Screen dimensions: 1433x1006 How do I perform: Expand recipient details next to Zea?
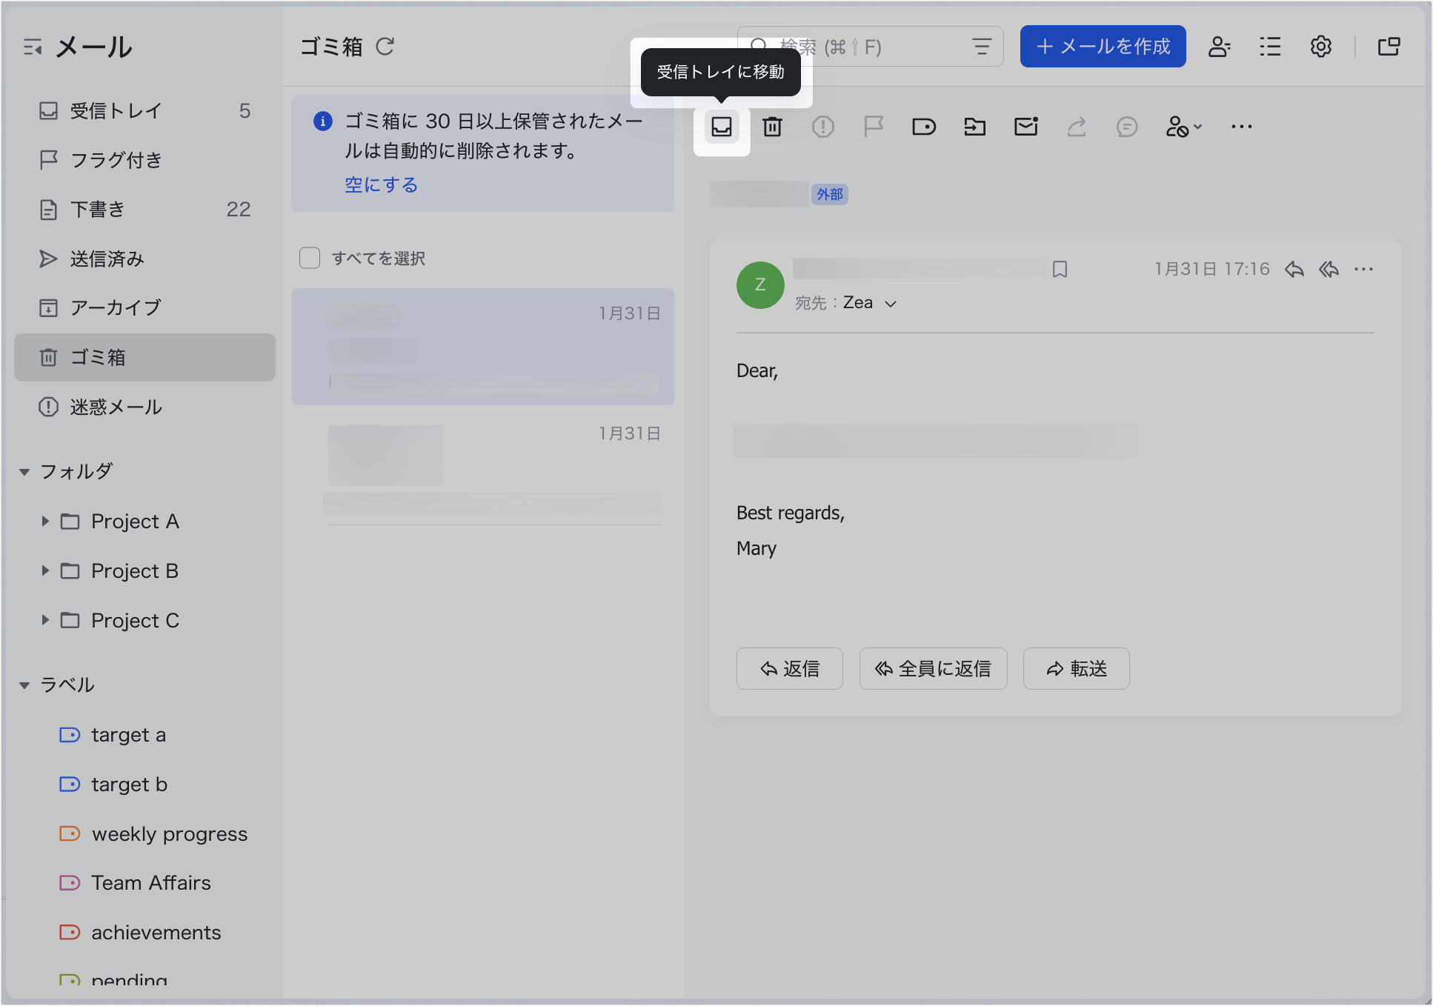pos(891,304)
